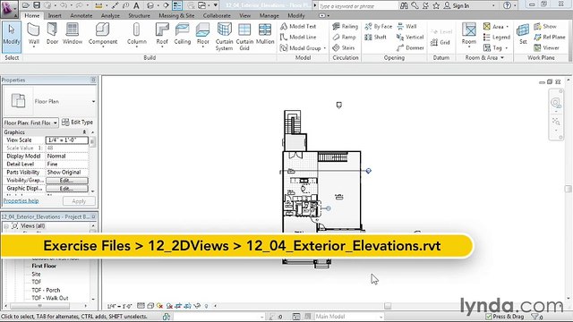This screenshot has height=322, width=573.
Task: Pick the Shaft opening tool
Action: (x=376, y=37)
